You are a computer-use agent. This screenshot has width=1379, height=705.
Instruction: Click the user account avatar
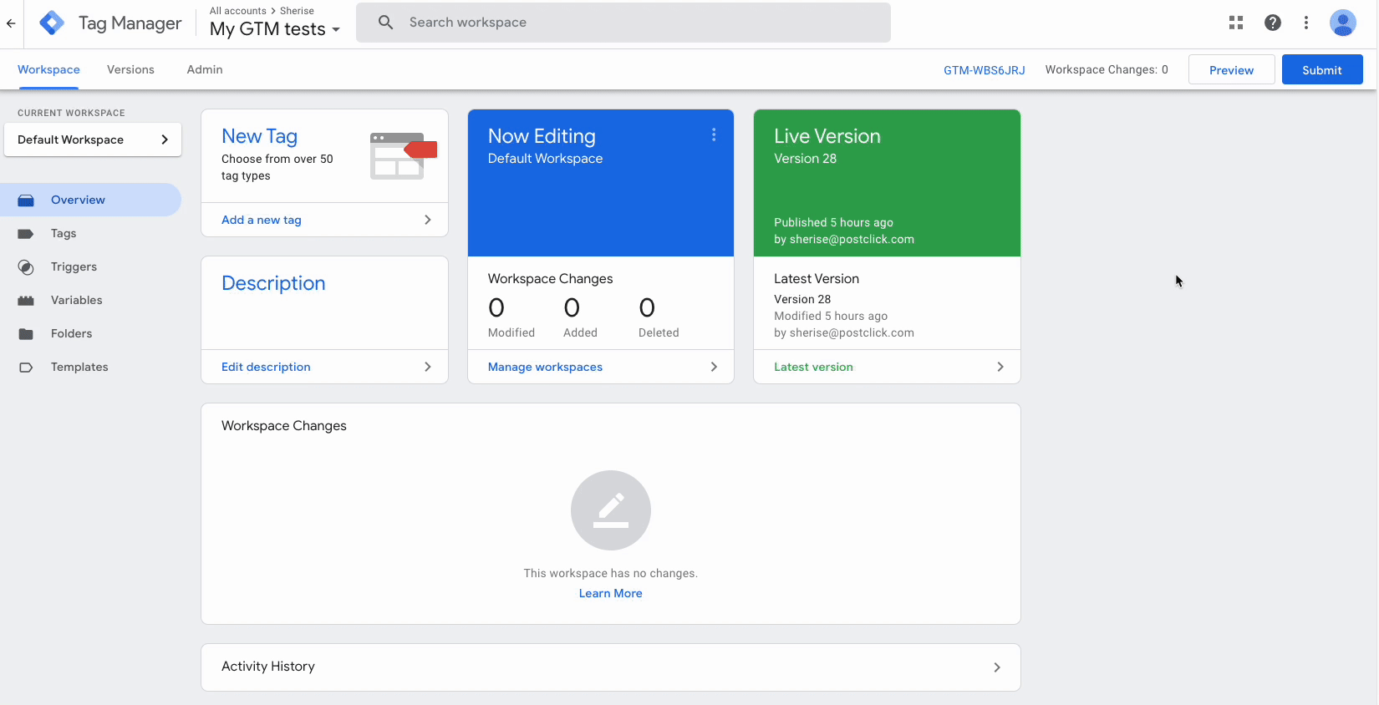click(x=1342, y=23)
